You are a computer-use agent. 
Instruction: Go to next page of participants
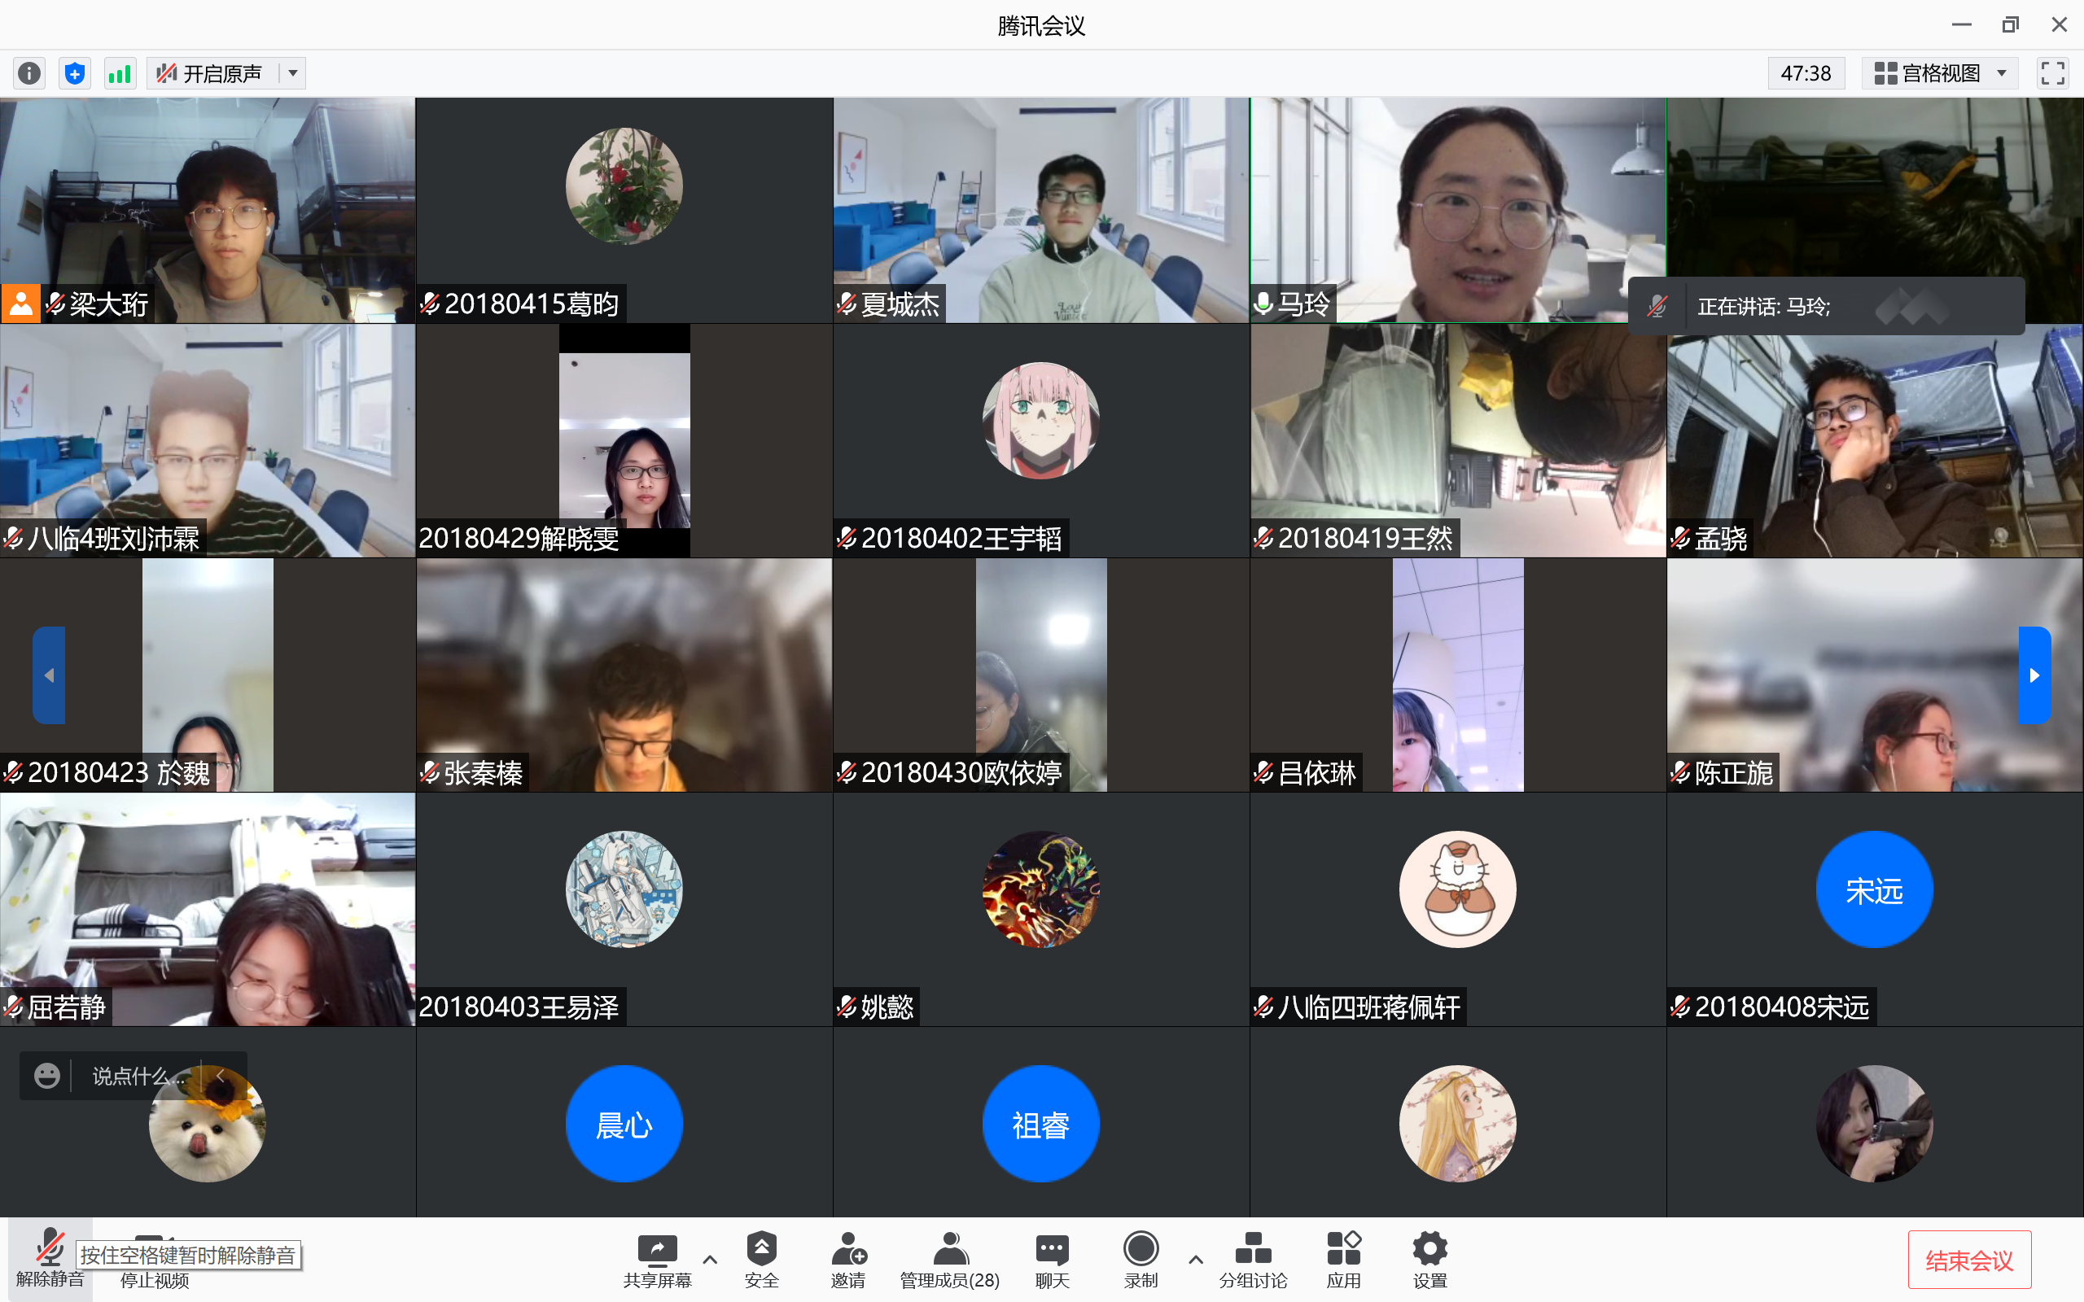tap(2034, 675)
